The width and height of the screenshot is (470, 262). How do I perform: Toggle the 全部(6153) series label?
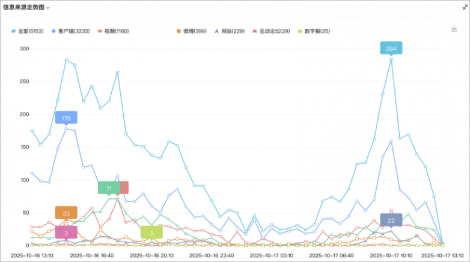28,31
